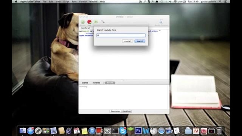Open Photoshop from the Dock
Screen dimensions: 242x136
(x=138, y=131)
